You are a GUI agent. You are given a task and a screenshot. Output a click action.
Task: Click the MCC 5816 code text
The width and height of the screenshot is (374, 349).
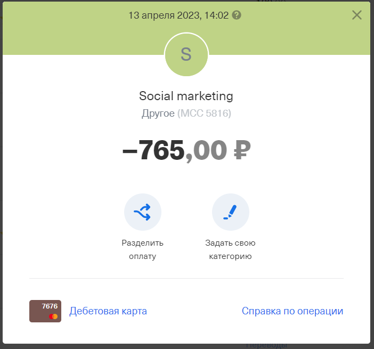(204, 113)
